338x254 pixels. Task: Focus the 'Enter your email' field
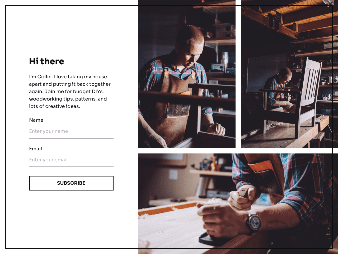pyautogui.click(x=71, y=160)
